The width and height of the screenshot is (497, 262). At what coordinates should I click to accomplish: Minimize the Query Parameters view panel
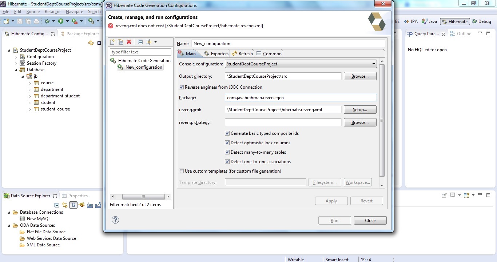[x=481, y=33]
